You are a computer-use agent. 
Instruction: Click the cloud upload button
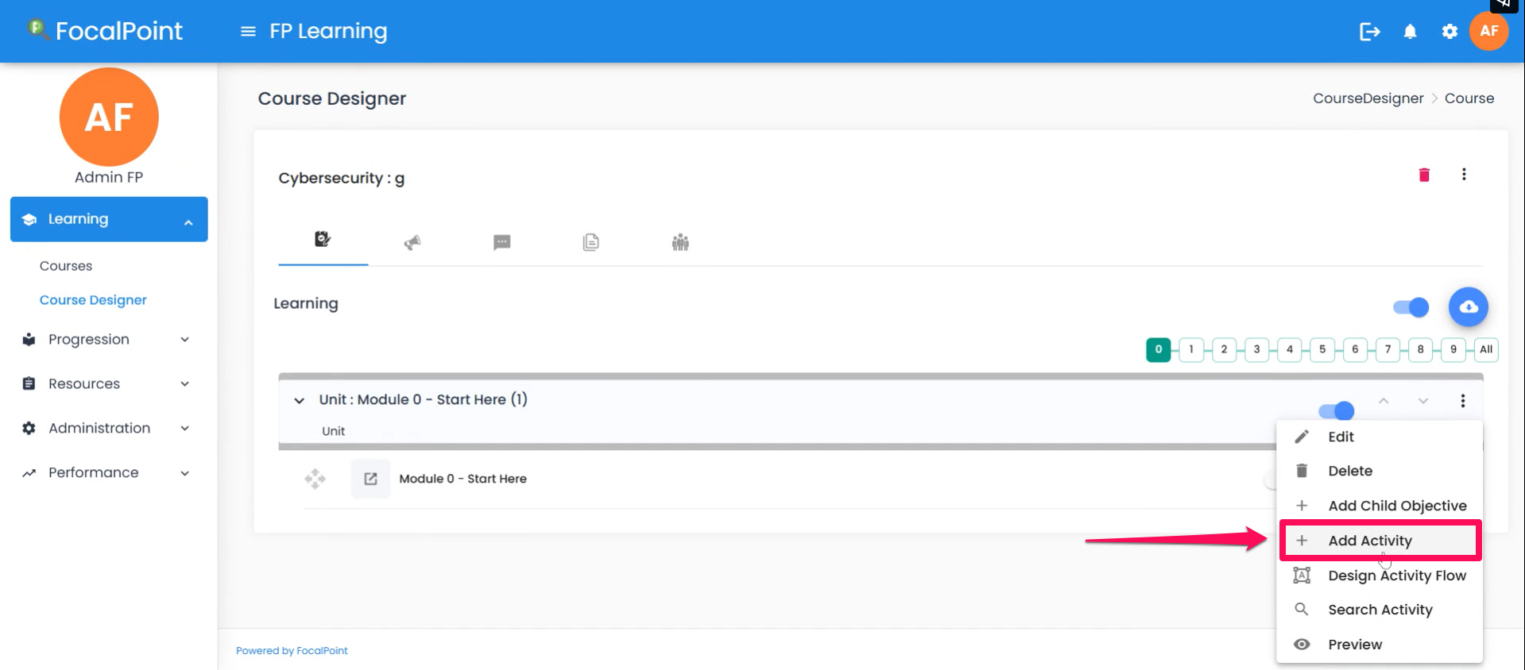point(1468,307)
